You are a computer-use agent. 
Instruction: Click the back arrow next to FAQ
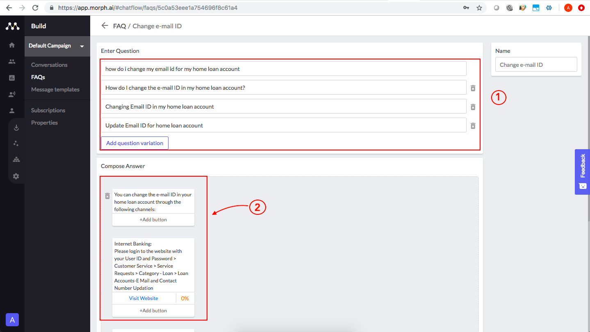tap(105, 26)
